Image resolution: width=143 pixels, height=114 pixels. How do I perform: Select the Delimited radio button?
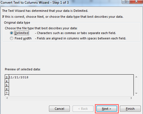click(12, 33)
